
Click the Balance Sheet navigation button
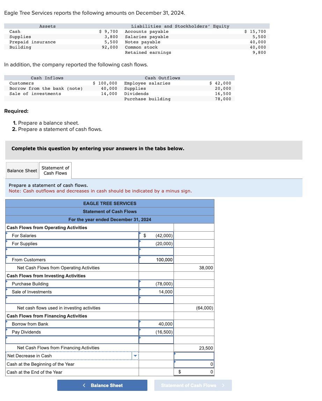click(x=102, y=385)
